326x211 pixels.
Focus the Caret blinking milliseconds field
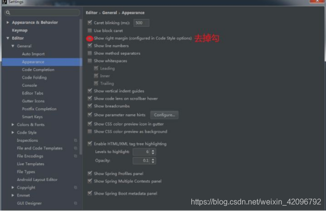[141, 23]
